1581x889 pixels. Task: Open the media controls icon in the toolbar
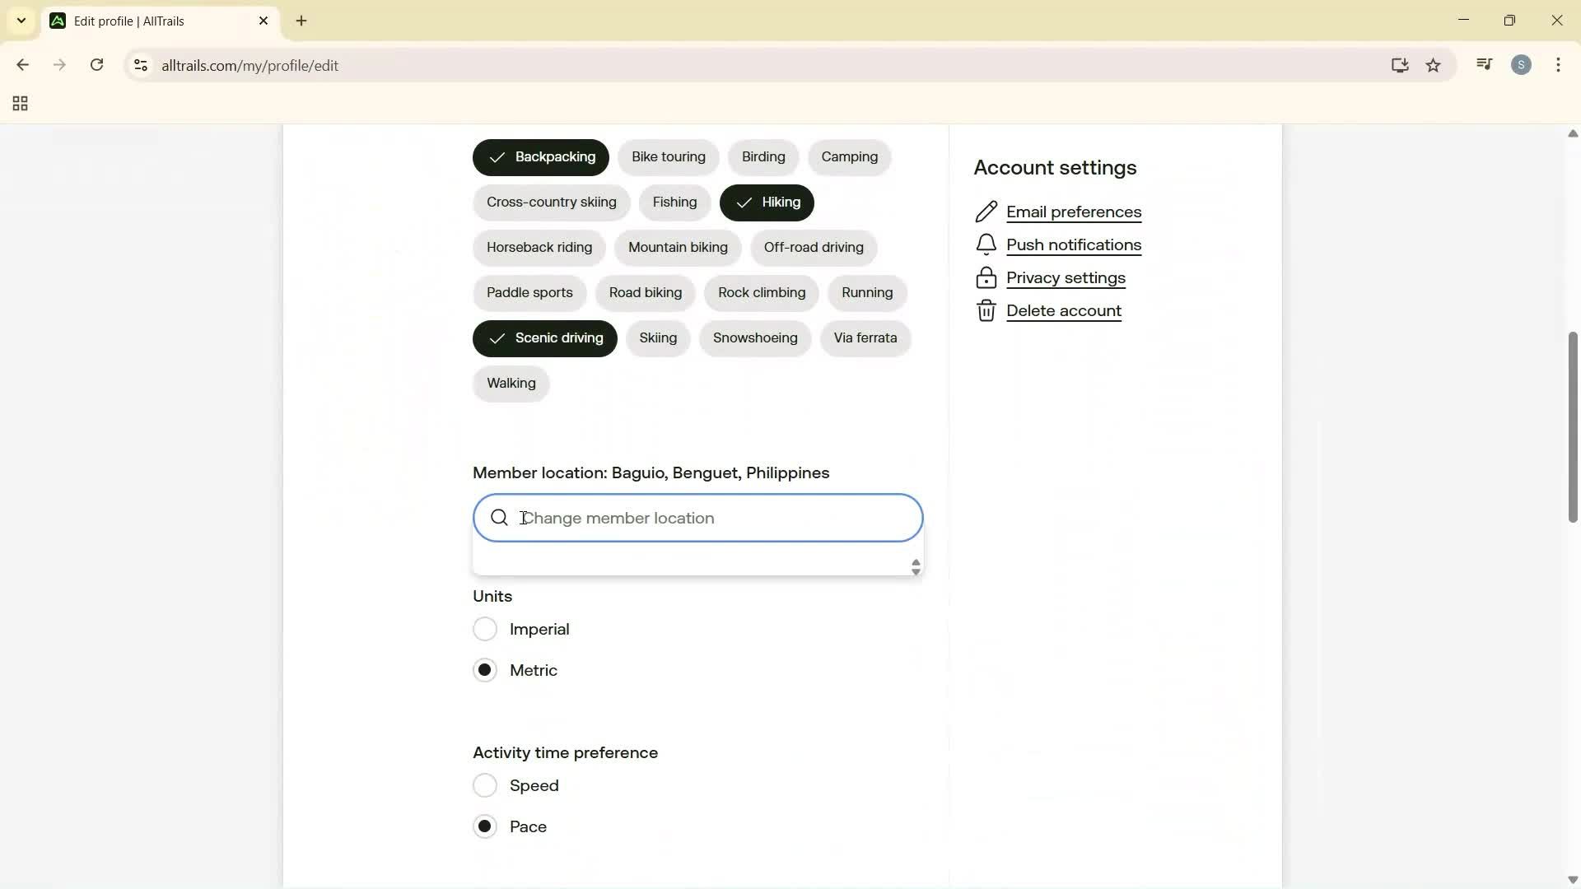pyautogui.click(x=1485, y=63)
